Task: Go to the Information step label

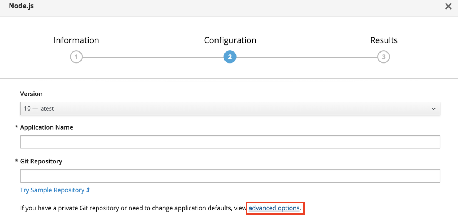Action: pos(76,40)
